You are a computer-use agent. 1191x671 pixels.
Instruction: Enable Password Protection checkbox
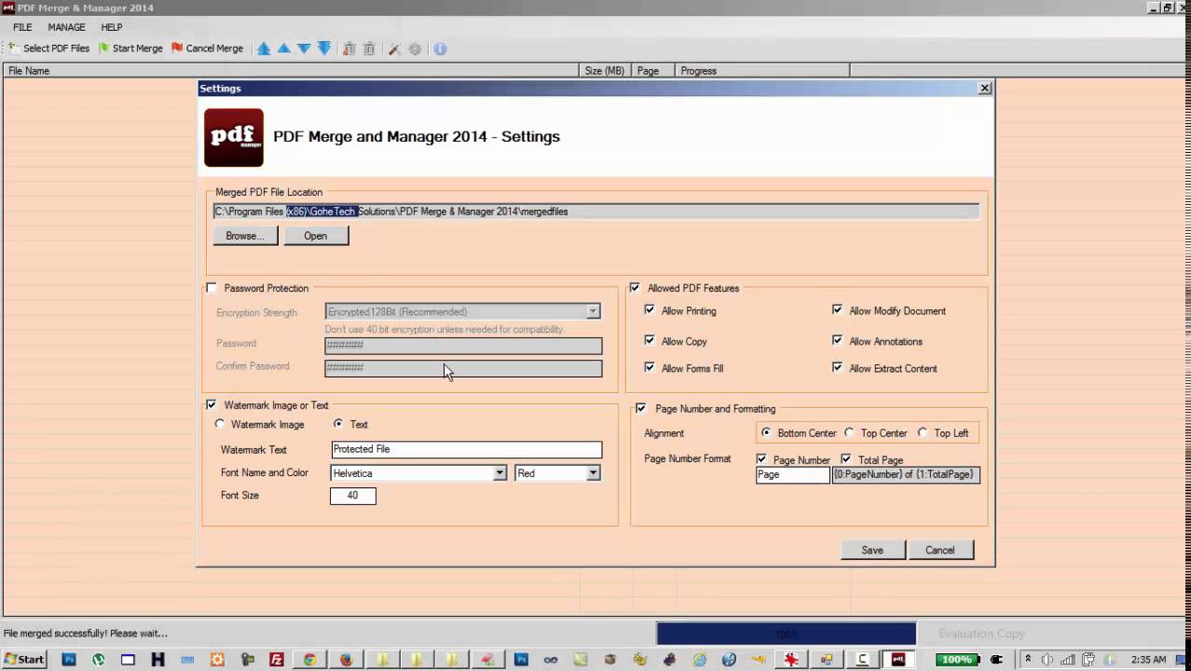(212, 288)
